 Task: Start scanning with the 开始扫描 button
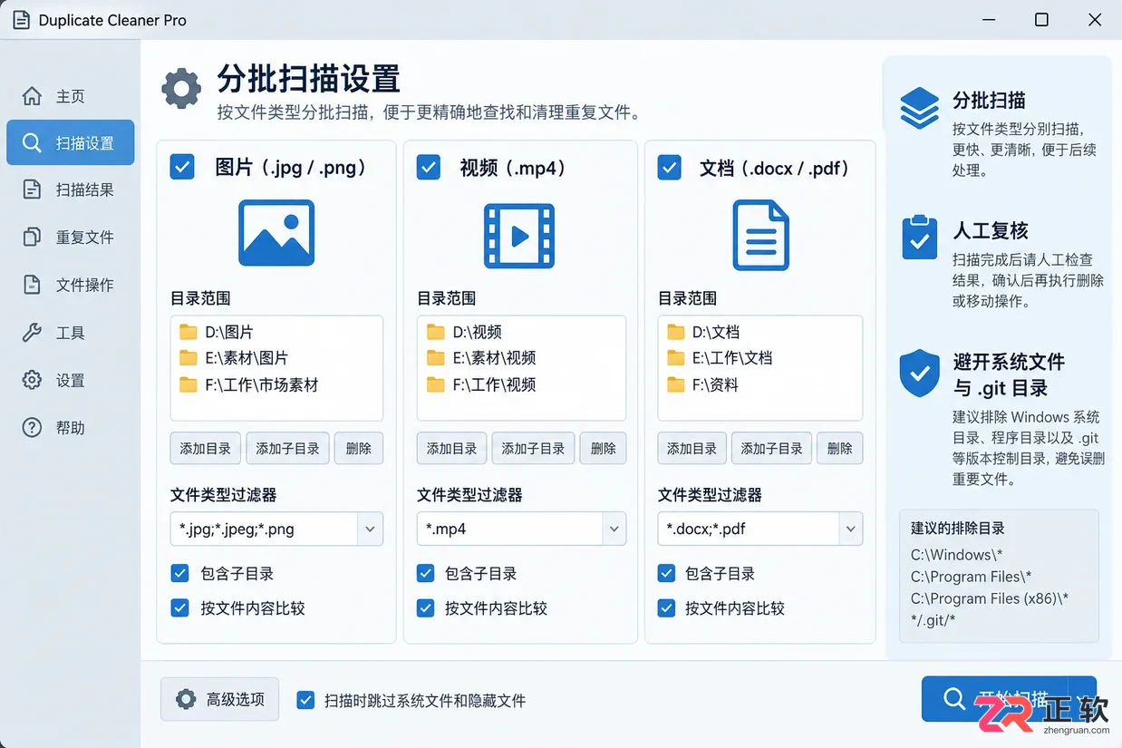1009,699
